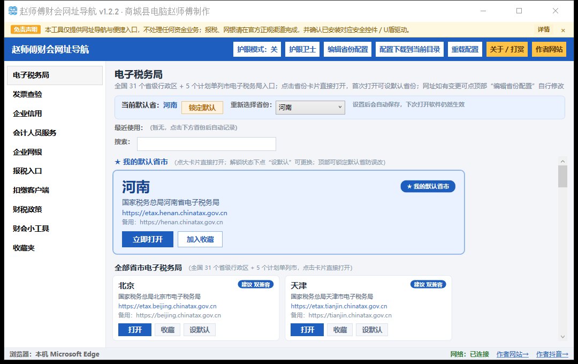578x364 pixels.
Task: Click the scrollbar down arrow
Action: 562,336
